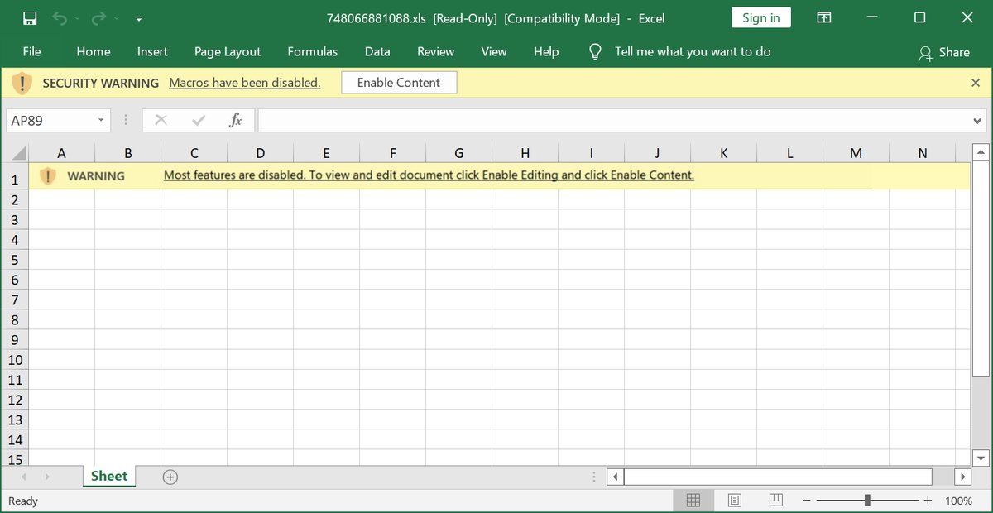993x513 pixels.
Task: Open the Formulas tab
Action: (313, 51)
